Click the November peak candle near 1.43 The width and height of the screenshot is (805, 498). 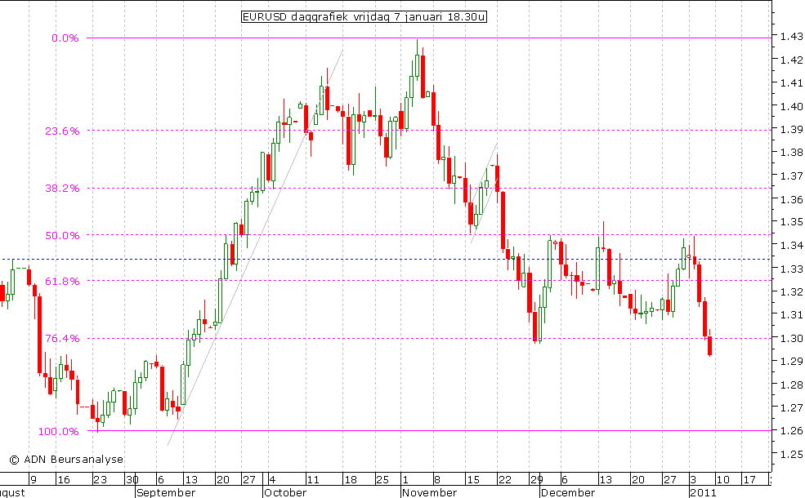(x=417, y=65)
